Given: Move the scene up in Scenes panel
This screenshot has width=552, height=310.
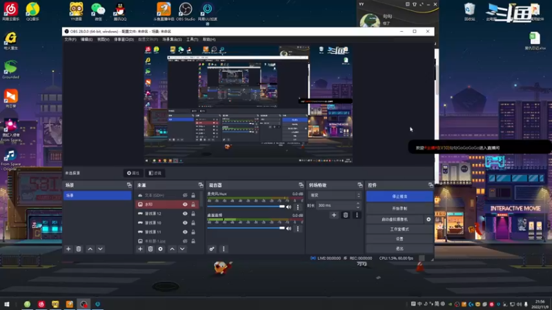Looking at the screenshot, I should [x=90, y=249].
